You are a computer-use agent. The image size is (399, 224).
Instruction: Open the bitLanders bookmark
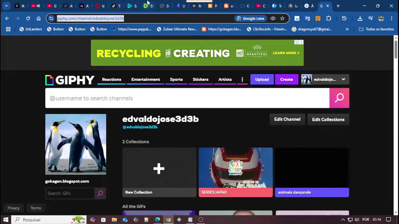click(31, 29)
